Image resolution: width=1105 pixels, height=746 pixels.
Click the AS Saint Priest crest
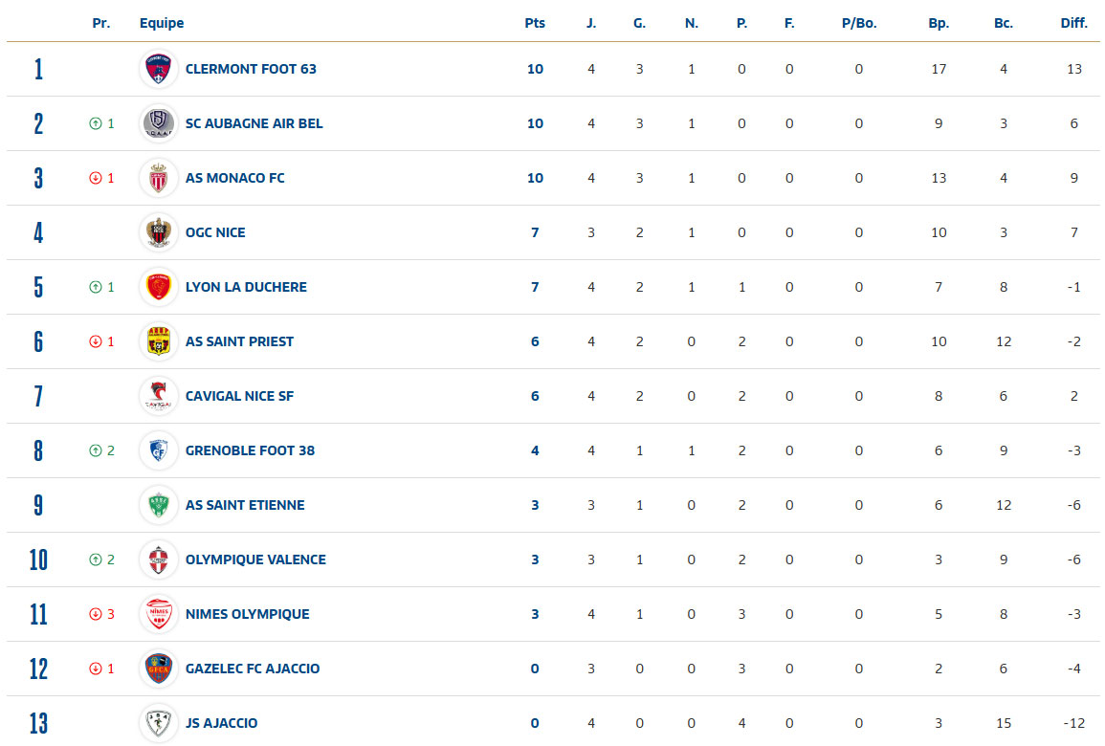tap(159, 341)
